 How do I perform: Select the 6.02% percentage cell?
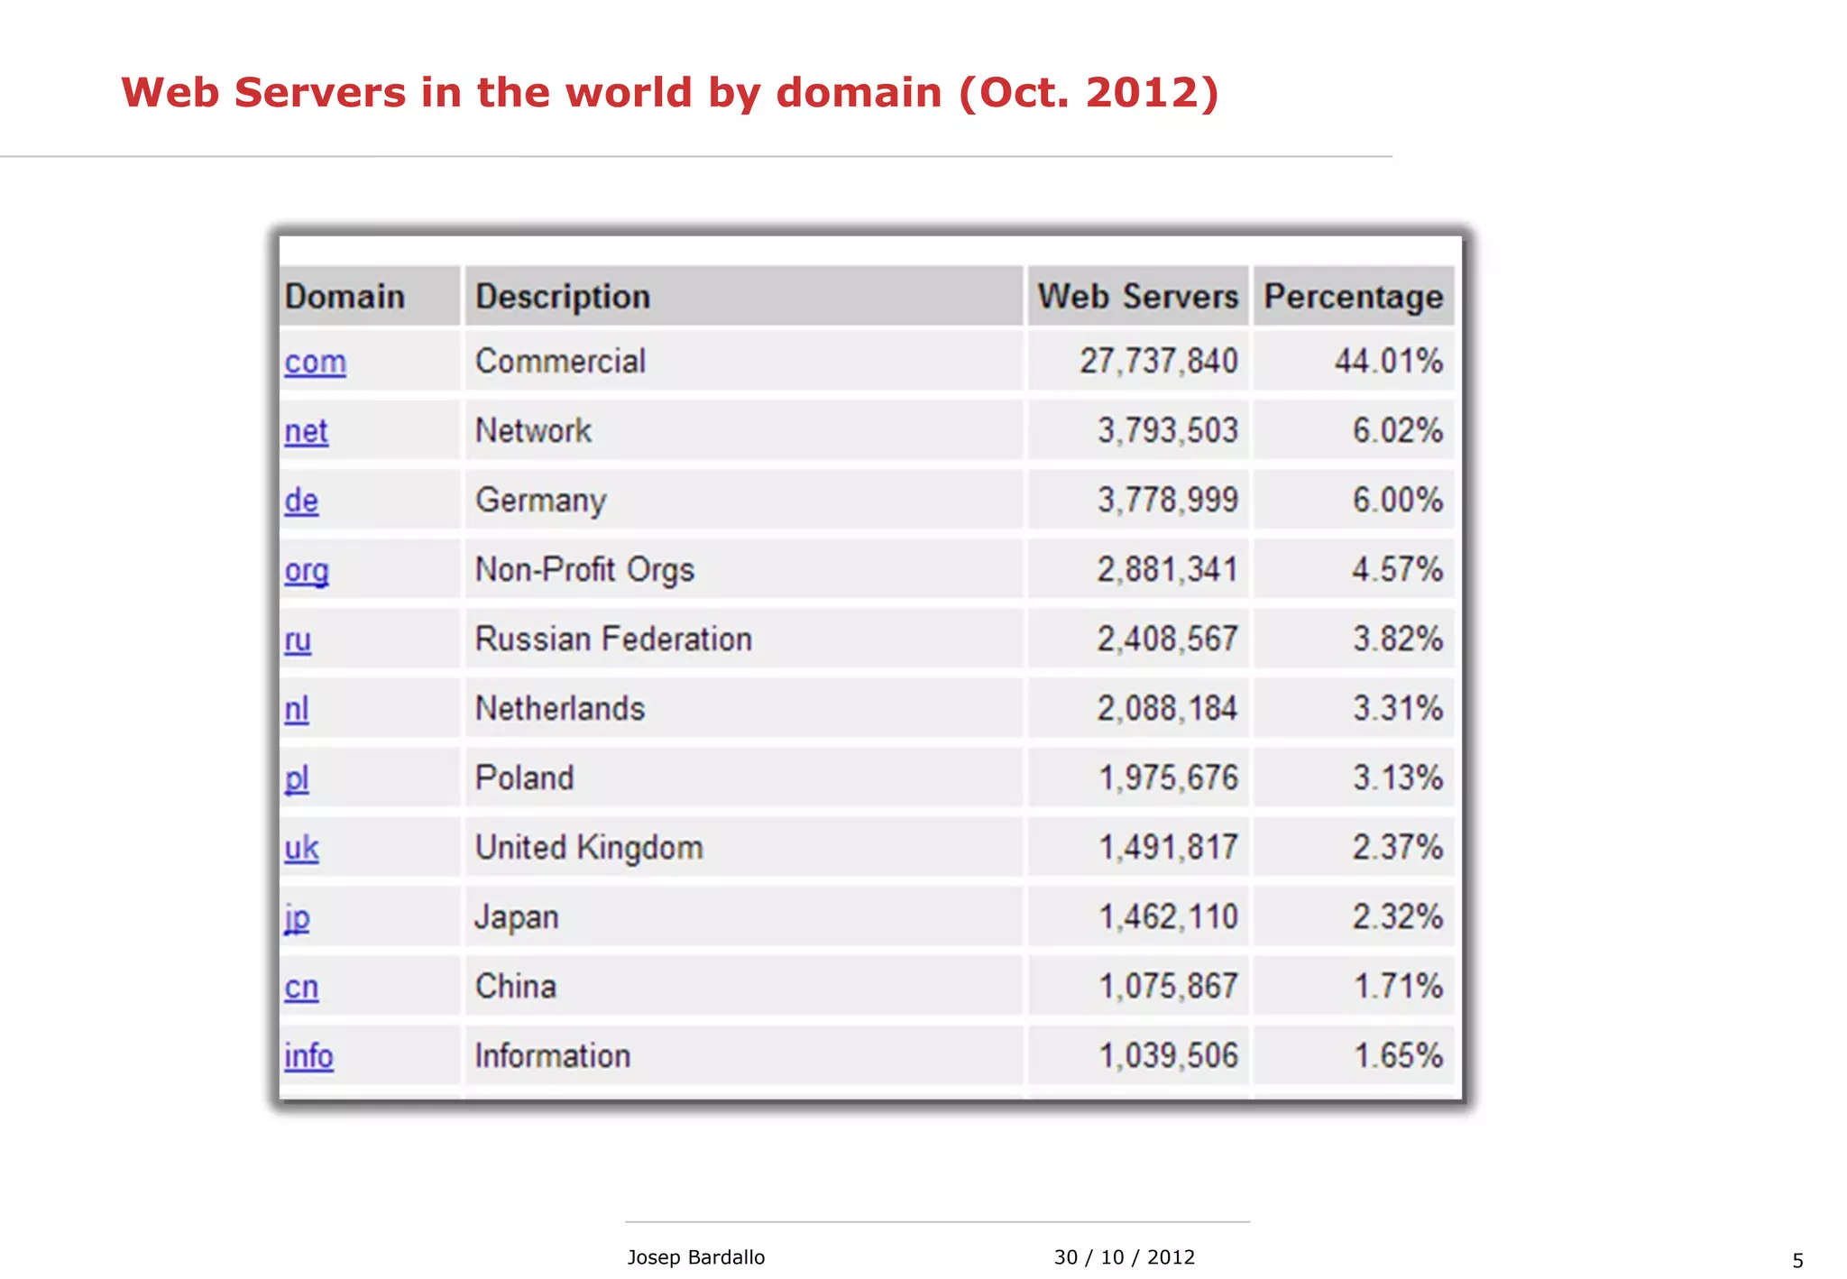(1354, 430)
